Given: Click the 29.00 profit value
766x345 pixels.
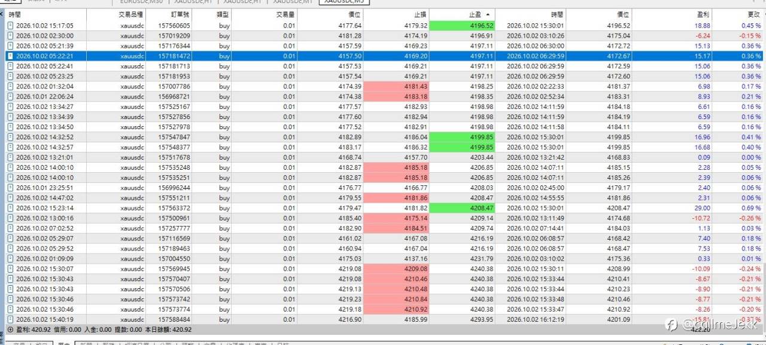Looking at the screenshot, I should (702, 208).
